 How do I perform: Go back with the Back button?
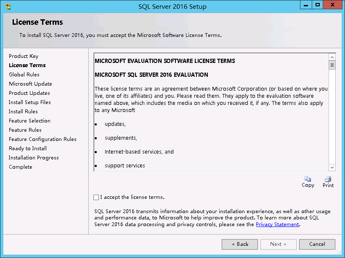(x=240, y=244)
